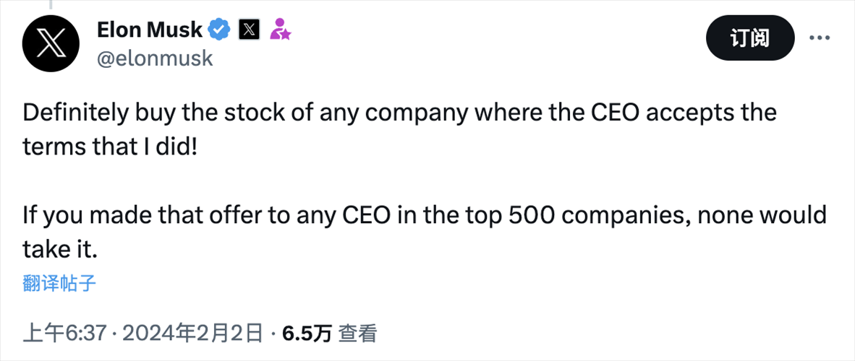Click the black X affiliation badge
Image resolution: width=855 pixels, height=361 pixels.
[x=249, y=30]
